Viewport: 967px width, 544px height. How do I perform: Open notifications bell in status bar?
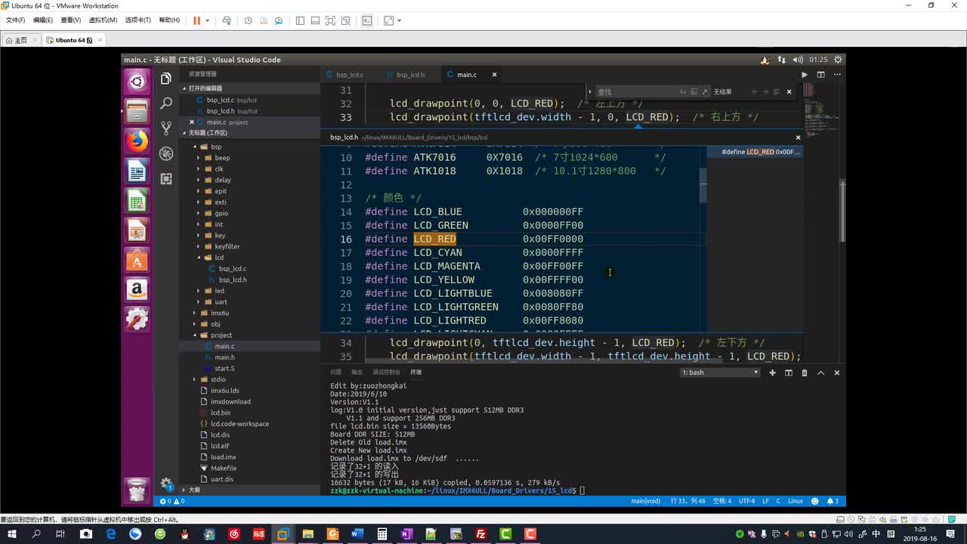pyautogui.click(x=833, y=501)
